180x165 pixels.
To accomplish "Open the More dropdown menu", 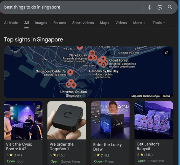I will (139, 23).
